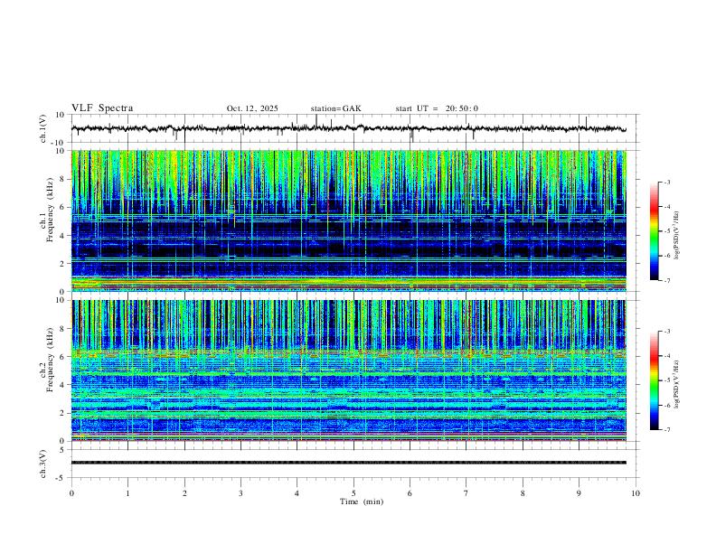The image size is (716, 553).
Task: Click the 'Time (min)' axis label
Action: (x=362, y=501)
